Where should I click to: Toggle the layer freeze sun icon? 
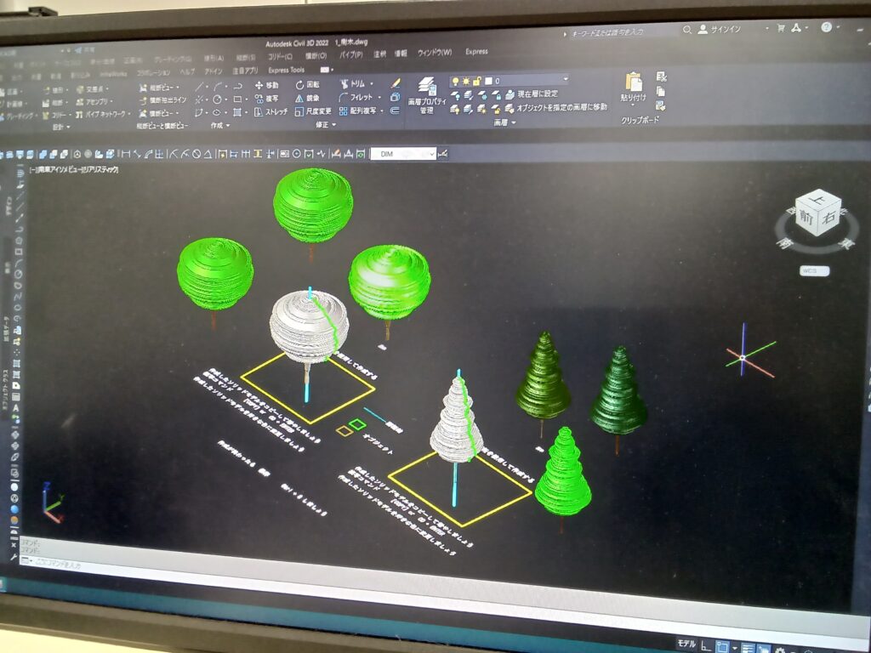[x=466, y=81]
